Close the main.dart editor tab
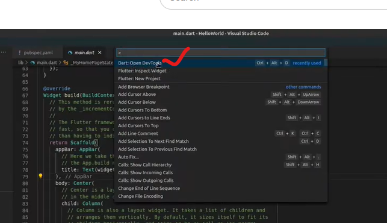 coord(100,52)
